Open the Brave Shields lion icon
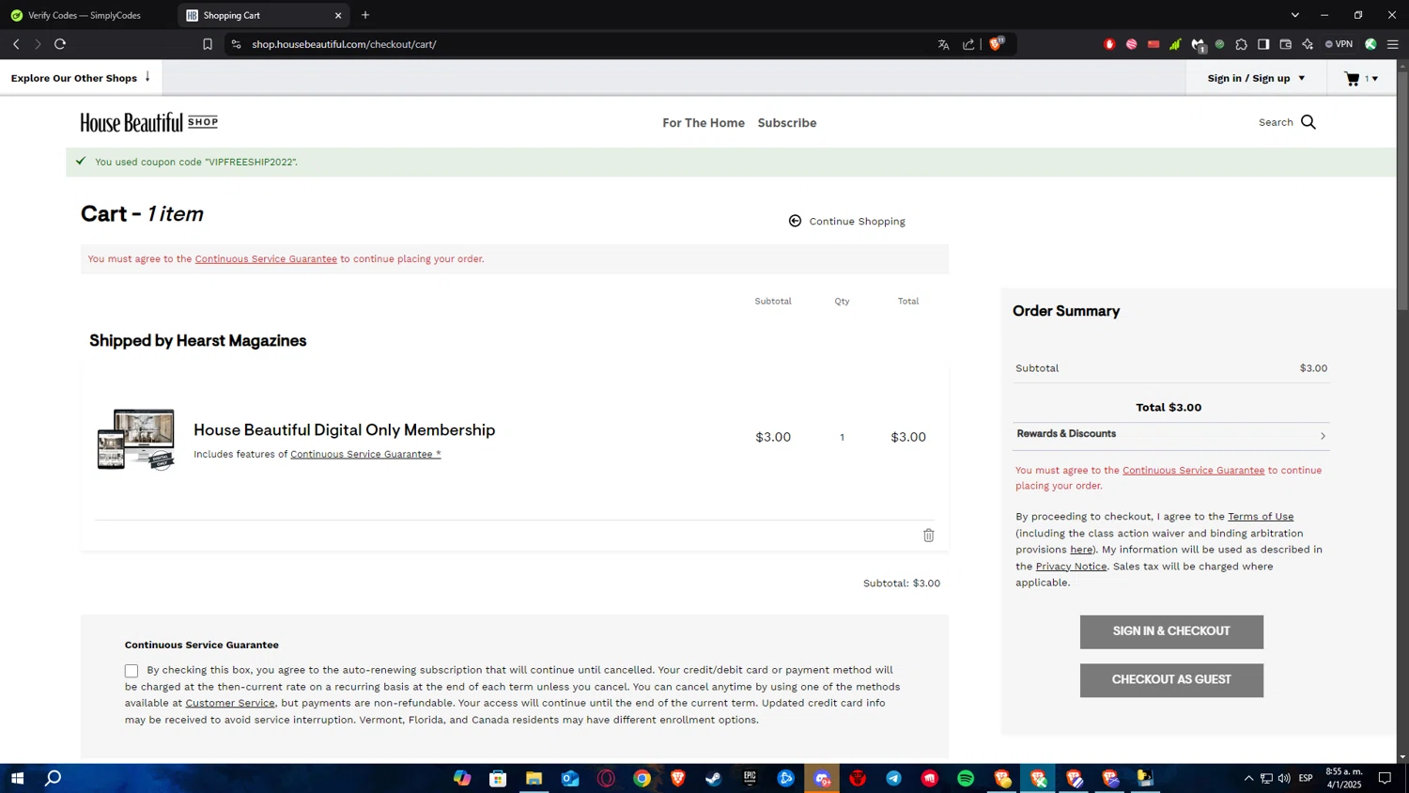This screenshot has width=1409, height=793. tap(996, 44)
